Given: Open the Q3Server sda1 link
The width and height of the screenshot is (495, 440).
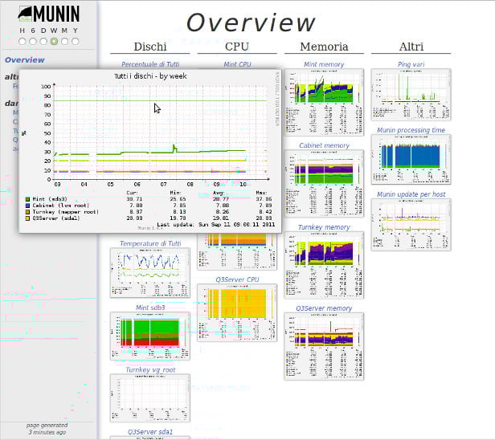Looking at the screenshot, I should (150, 431).
